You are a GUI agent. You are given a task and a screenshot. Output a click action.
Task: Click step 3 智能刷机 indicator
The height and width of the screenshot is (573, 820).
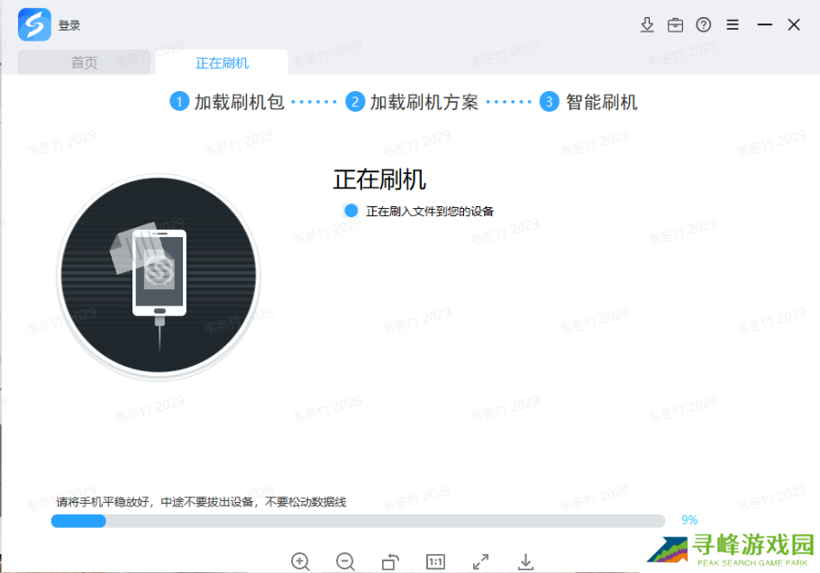[x=592, y=102]
